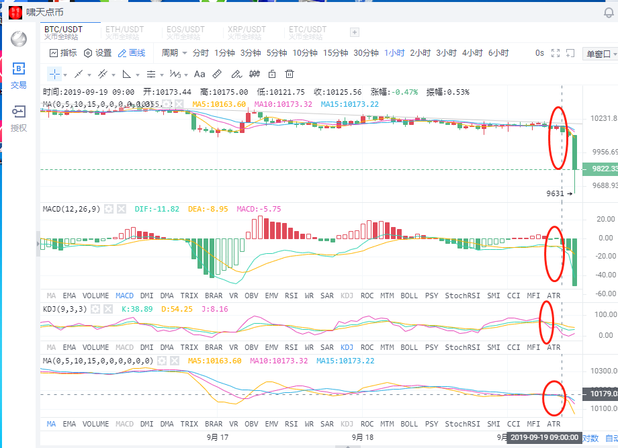Viewport: 618px width, 448px height.
Task: Delete drawings with the trash icon
Action: pyautogui.click(x=290, y=74)
